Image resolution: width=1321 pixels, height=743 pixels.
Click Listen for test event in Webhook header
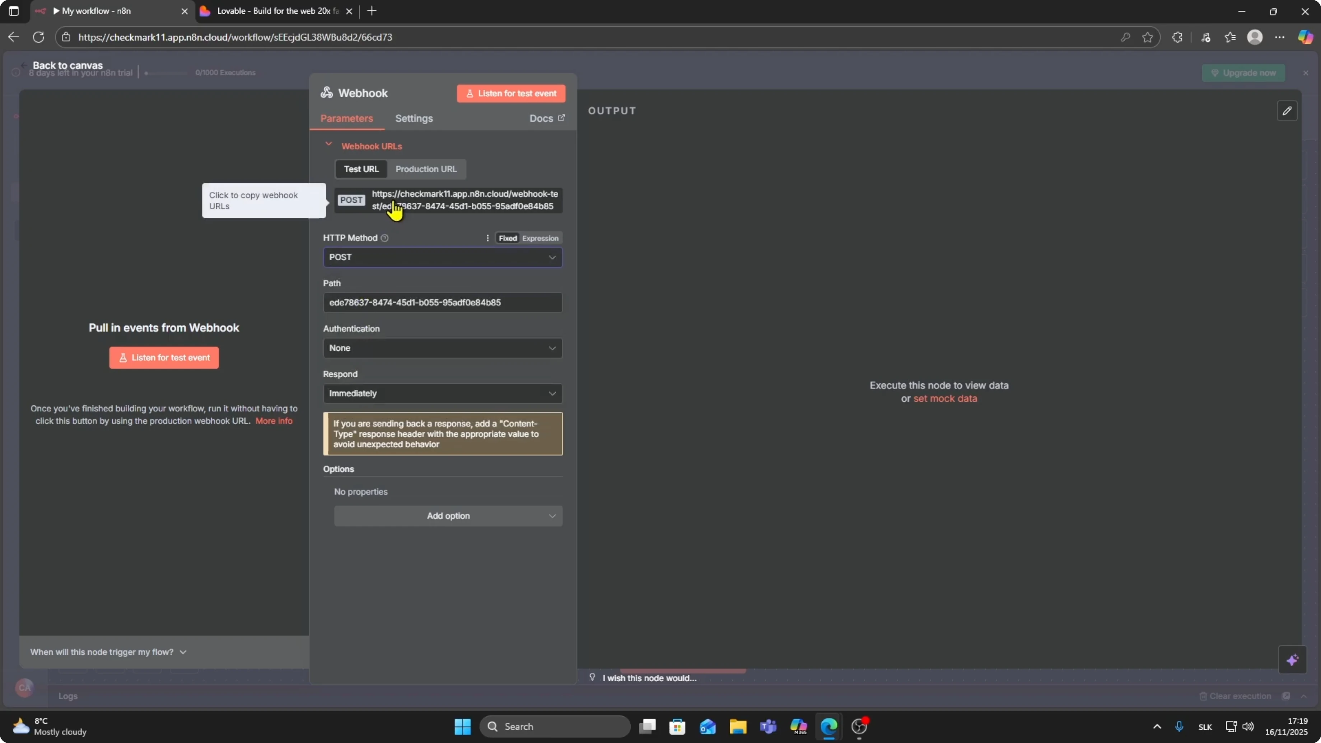coord(511,93)
